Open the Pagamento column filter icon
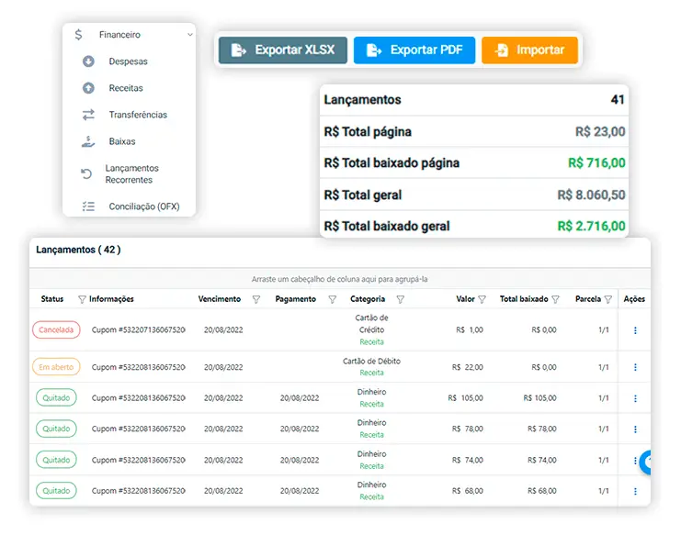Image resolution: width=681 pixels, height=535 pixels. (333, 299)
